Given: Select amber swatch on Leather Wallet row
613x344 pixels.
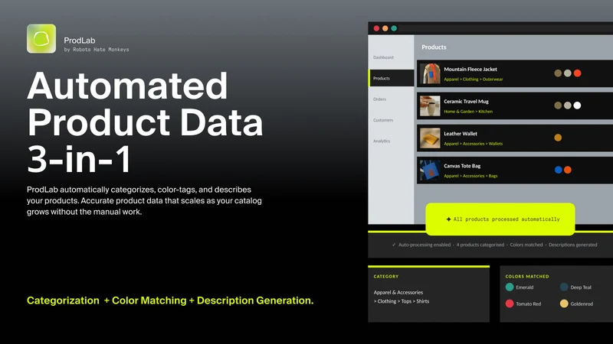Looking at the screenshot, I should tap(558, 138).
